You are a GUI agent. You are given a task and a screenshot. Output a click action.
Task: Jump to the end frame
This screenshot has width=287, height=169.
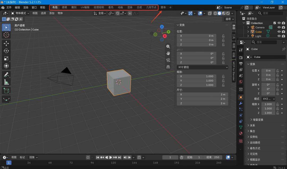pos(120,157)
